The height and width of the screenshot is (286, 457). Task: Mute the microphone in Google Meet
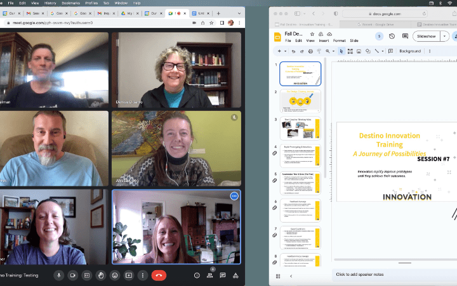59,275
